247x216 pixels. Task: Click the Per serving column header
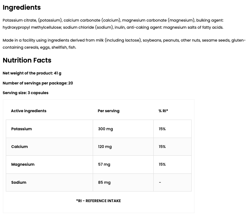[x=109, y=111]
